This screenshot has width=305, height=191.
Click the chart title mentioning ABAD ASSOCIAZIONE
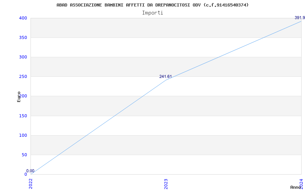pyautogui.click(x=152, y=5)
